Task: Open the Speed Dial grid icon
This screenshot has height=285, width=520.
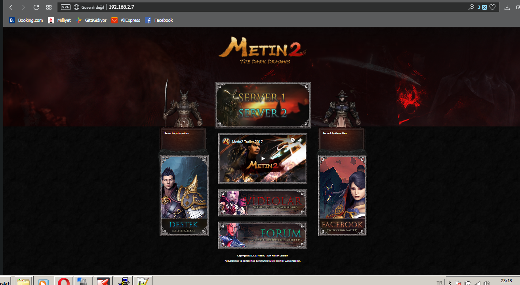Action: [x=49, y=7]
